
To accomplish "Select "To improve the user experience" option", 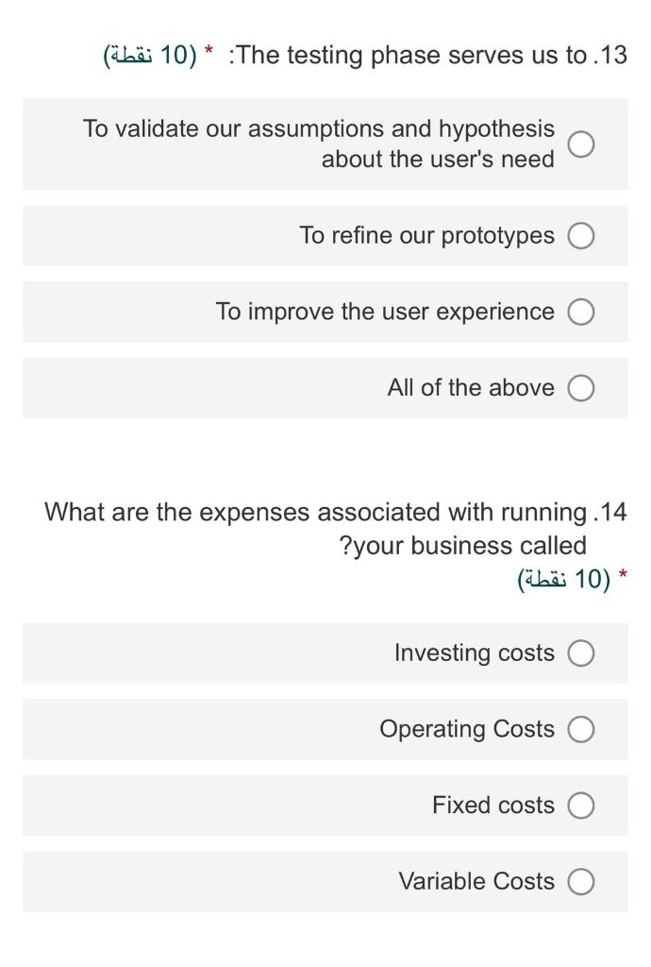I will 583,312.
